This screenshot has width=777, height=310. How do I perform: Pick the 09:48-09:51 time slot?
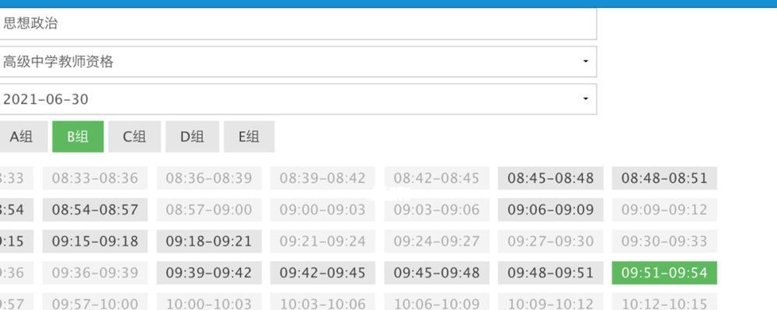(551, 273)
